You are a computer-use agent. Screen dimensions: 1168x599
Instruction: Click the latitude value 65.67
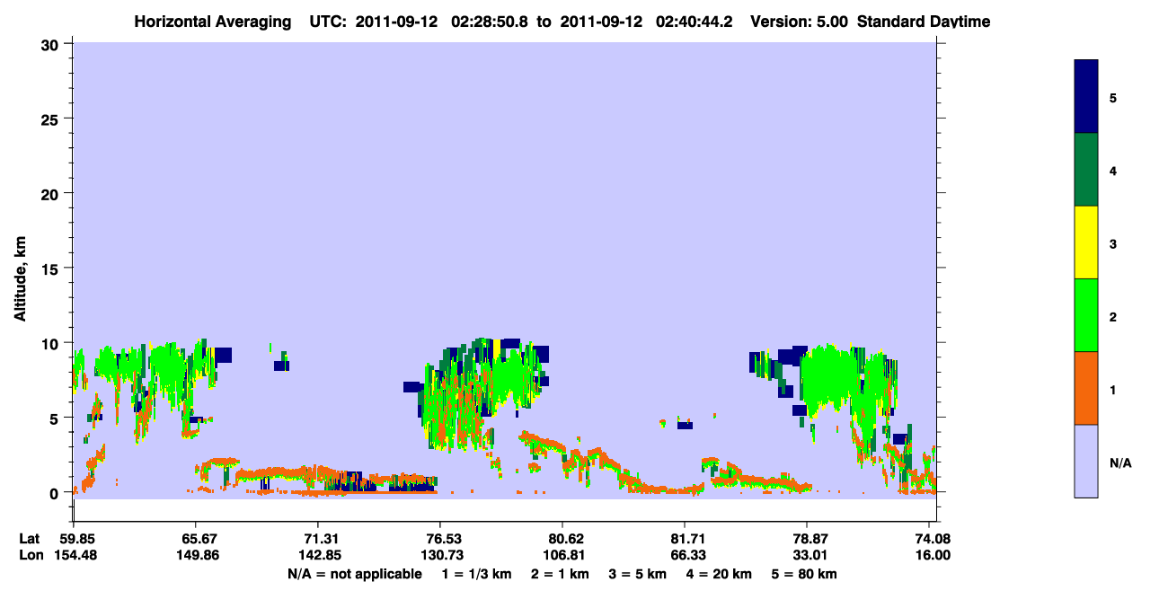click(196, 539)
